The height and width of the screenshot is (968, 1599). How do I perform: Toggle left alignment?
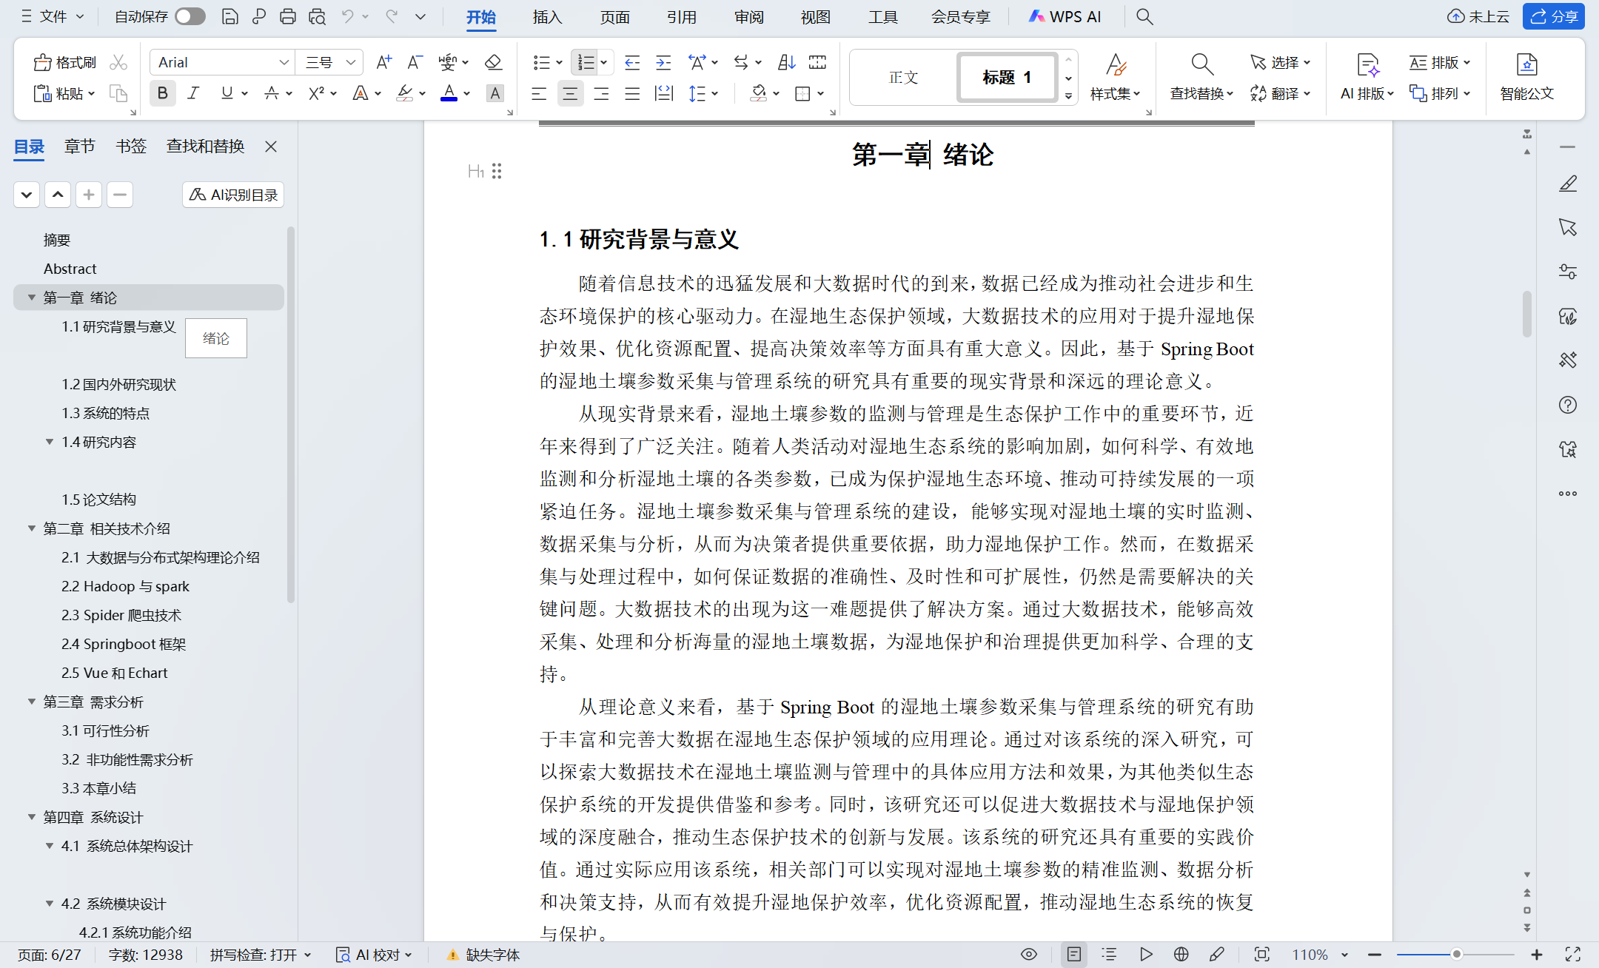pyautogui.click(x=539, y=93)
